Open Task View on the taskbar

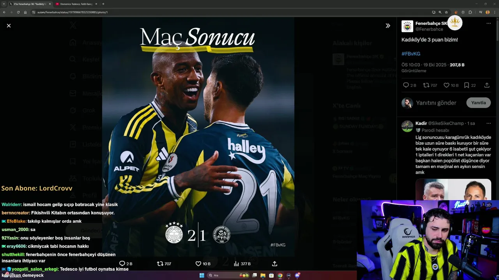pyautogui.click(x=255, y=275)
